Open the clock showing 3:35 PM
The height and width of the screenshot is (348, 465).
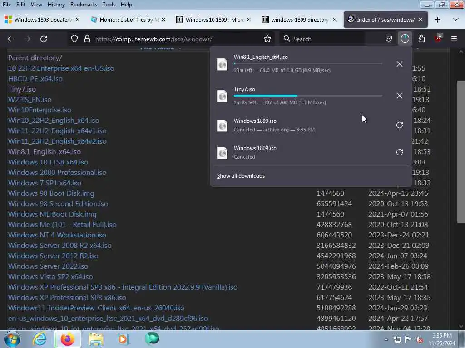[442, 339]
